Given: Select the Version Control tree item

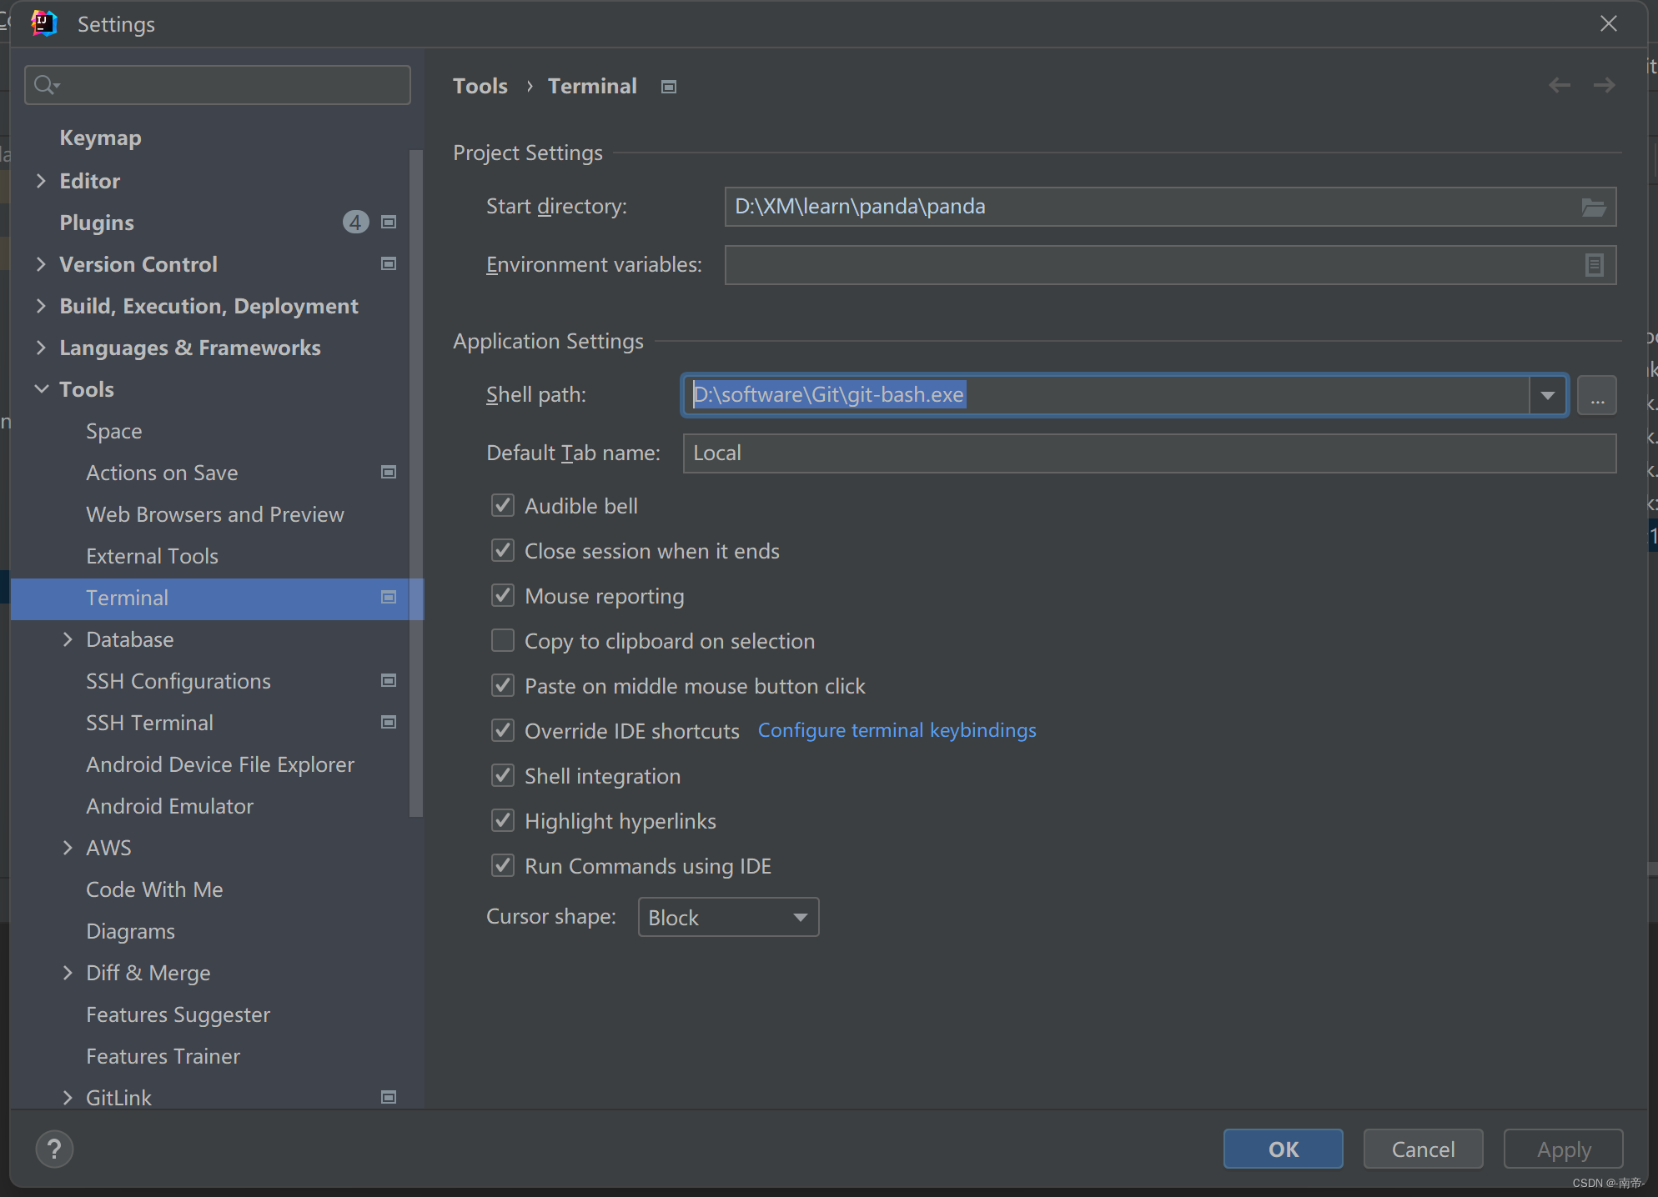Looking at the screenshot, I should coord(138,264).
